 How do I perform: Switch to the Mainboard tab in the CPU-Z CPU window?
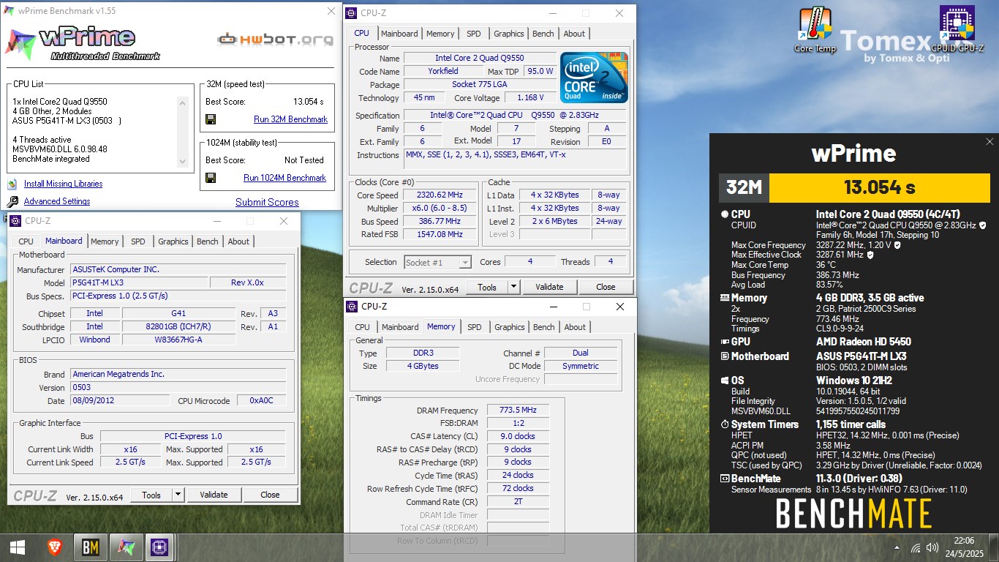pos(399,34)
